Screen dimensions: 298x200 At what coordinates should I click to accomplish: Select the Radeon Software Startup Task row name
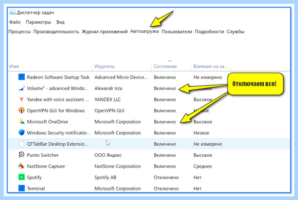click(58, 77)
